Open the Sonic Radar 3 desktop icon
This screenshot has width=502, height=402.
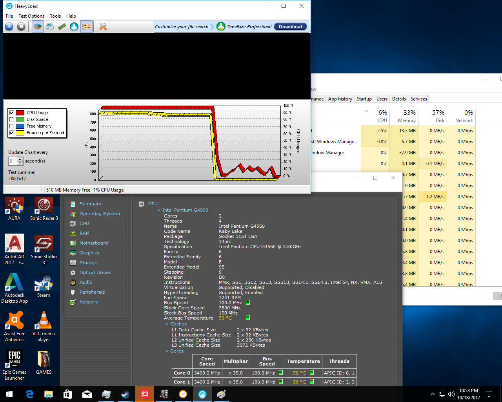(x=44, y=209)
